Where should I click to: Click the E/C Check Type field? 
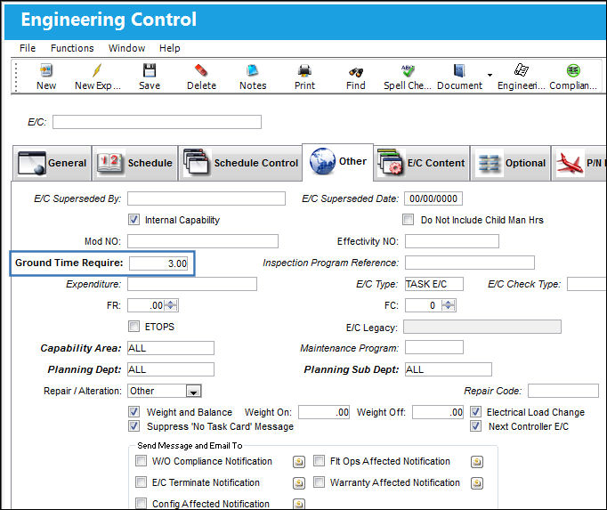pyautogui.click(x=587, y=283)
